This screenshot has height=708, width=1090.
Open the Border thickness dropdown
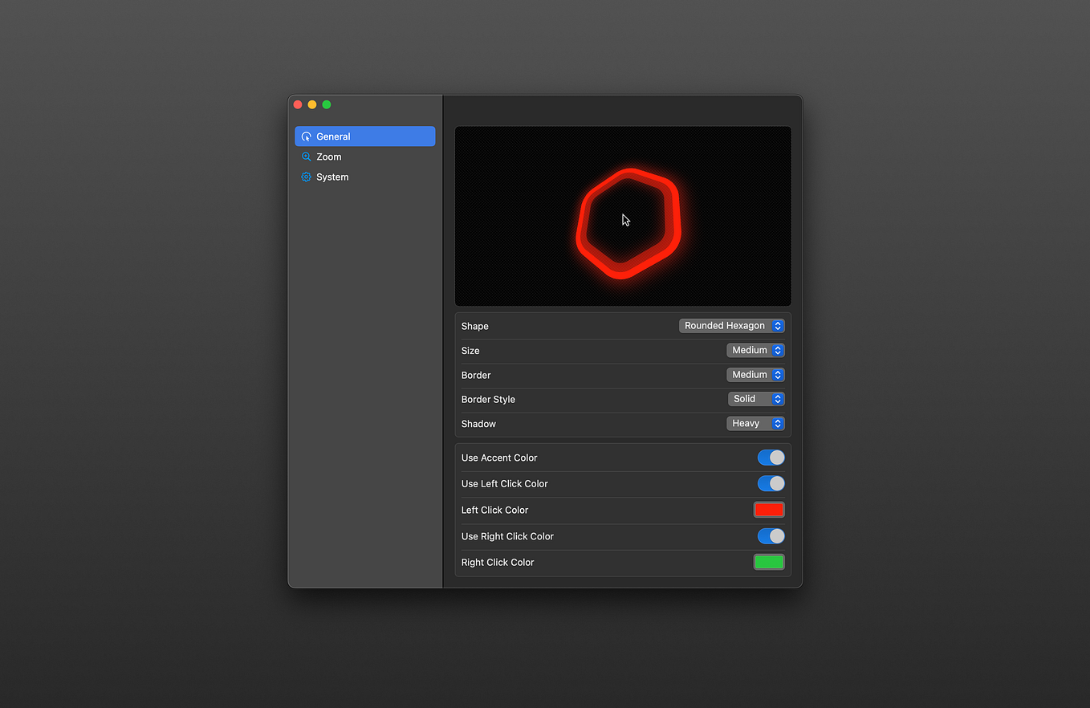pos(755,374)
